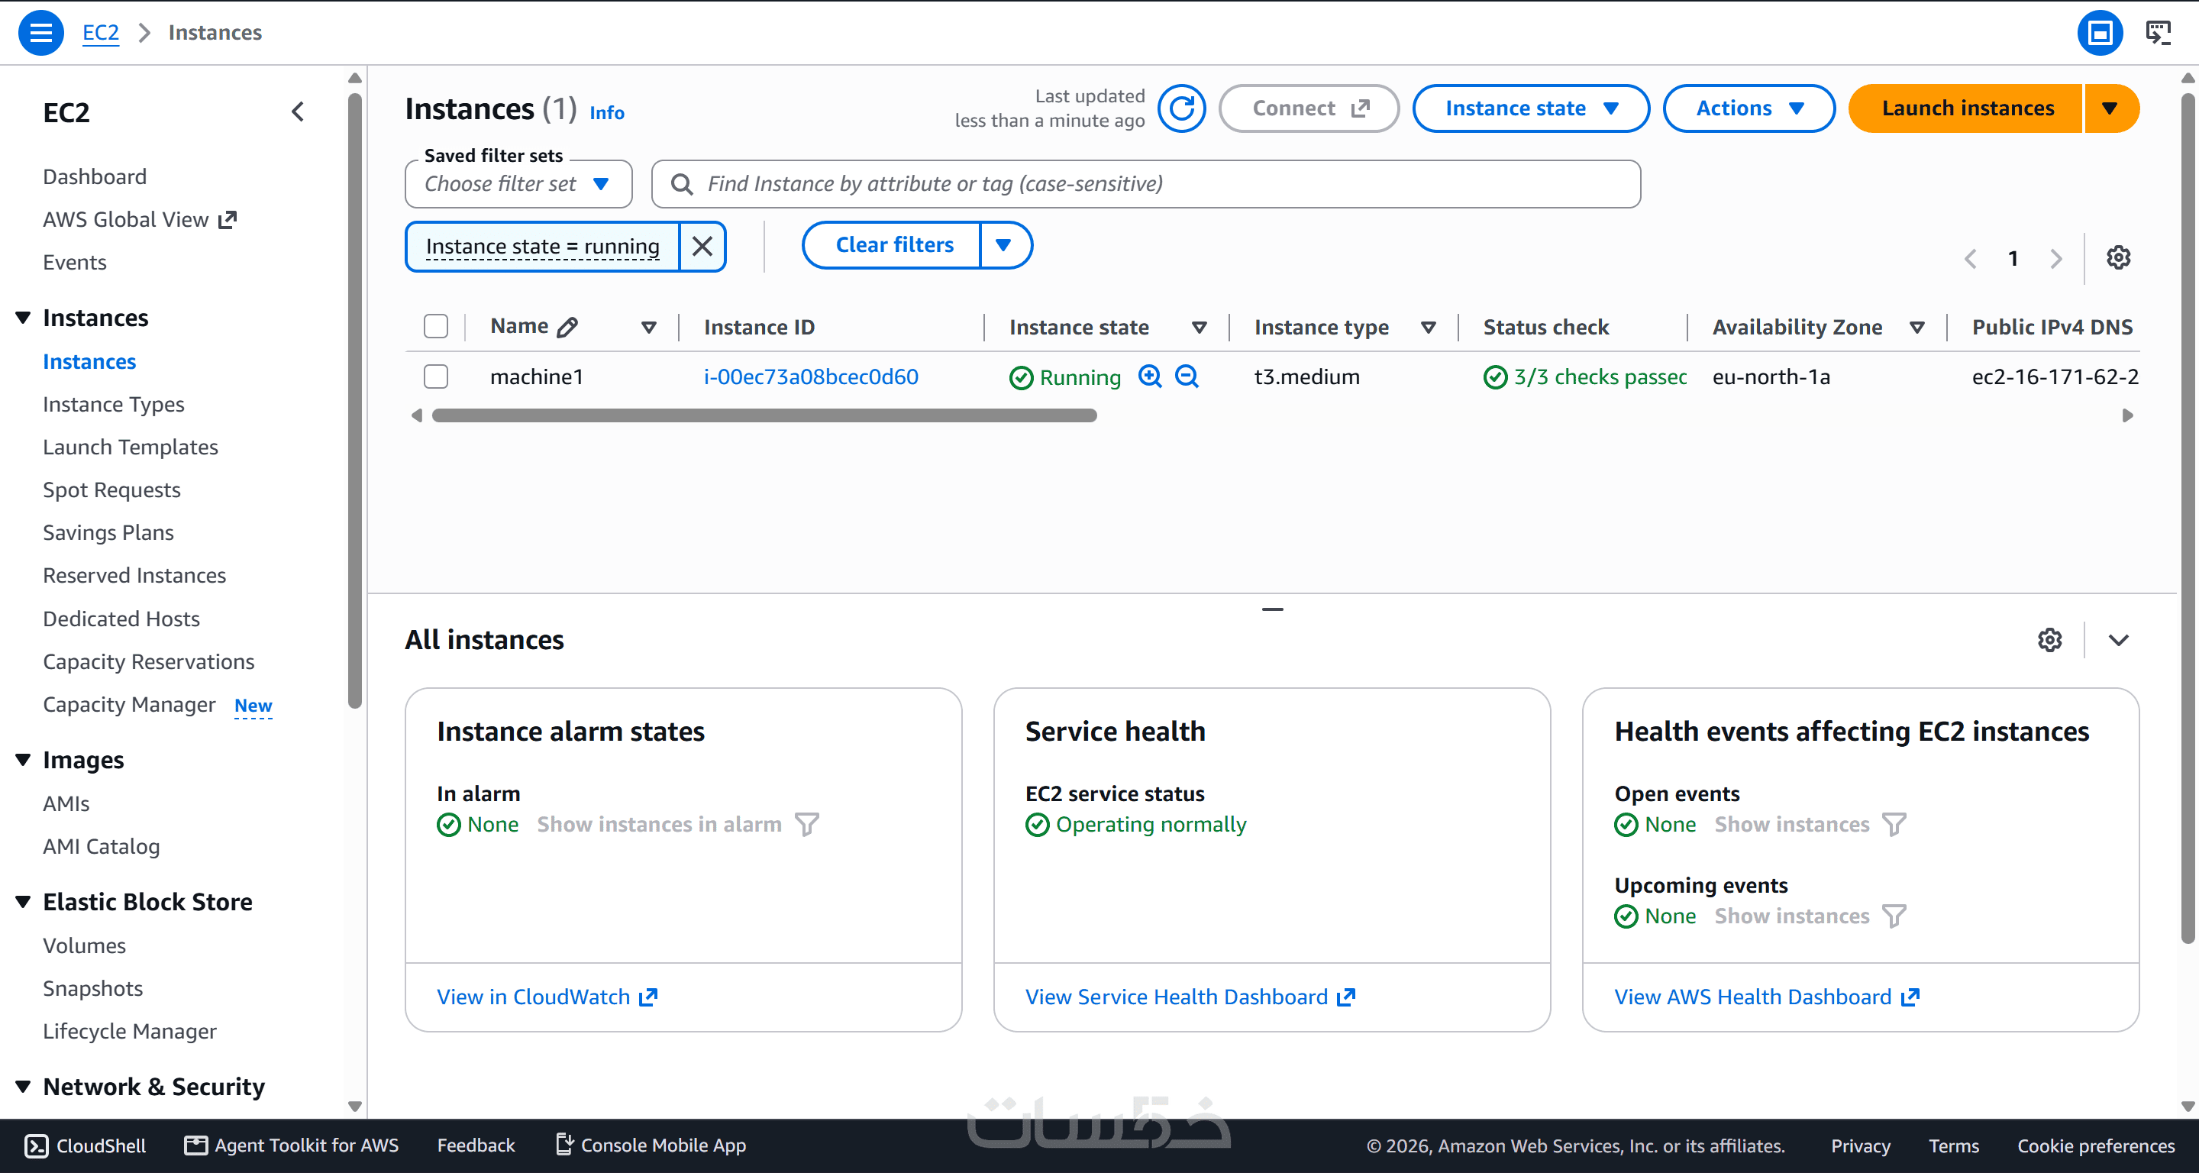Open AWS Global View external link

coord(140,219)
